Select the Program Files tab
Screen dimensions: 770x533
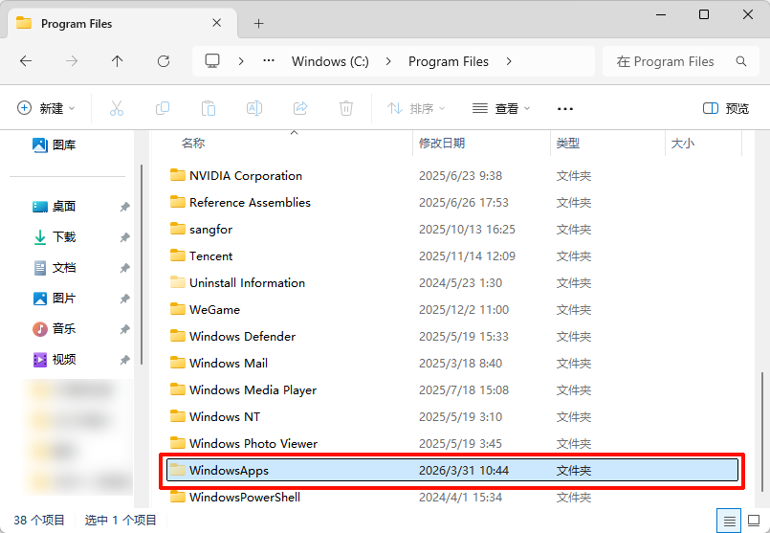(x=122, y=24)
